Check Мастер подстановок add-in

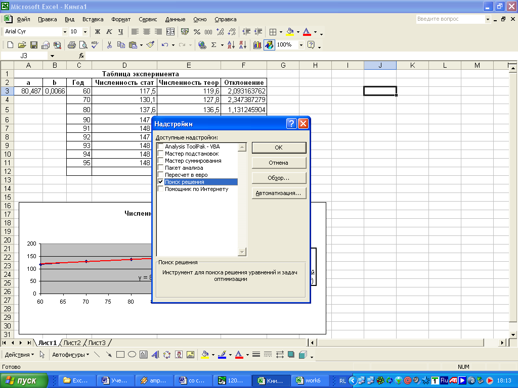[160, 154]
